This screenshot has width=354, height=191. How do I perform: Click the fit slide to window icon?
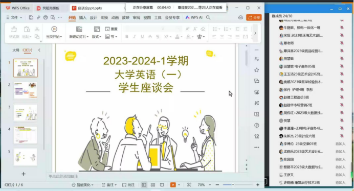pos(189,185)
